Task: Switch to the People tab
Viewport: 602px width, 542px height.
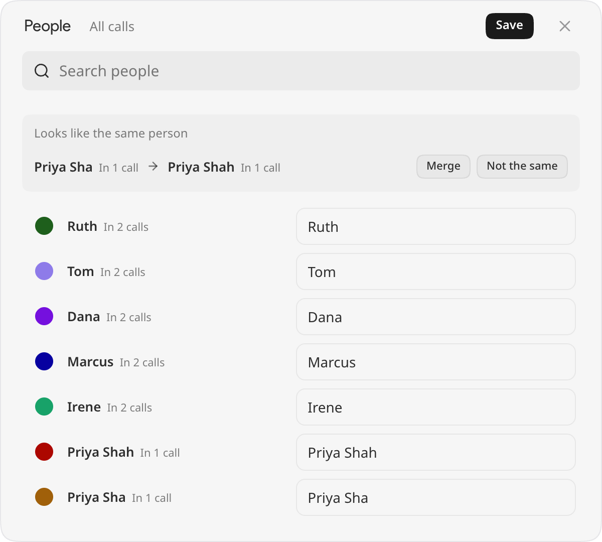Action: pos(48,26)
